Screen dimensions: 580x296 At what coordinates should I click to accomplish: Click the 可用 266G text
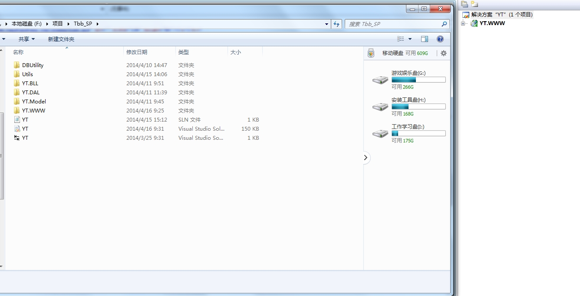[x=402, y=87]
